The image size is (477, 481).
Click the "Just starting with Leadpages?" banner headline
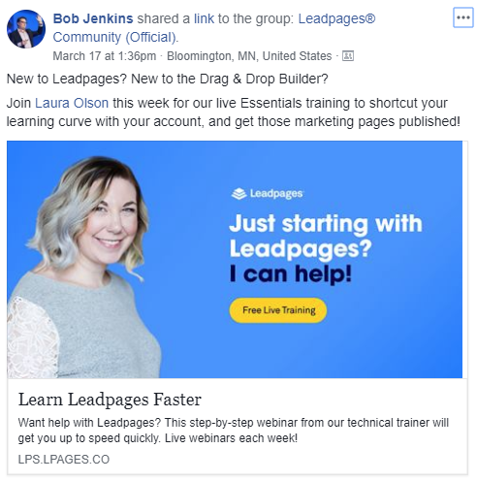click(326, 236)
